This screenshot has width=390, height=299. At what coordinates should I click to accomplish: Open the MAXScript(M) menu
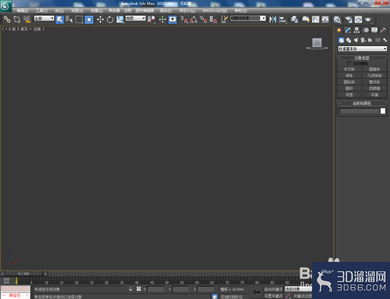214,11
